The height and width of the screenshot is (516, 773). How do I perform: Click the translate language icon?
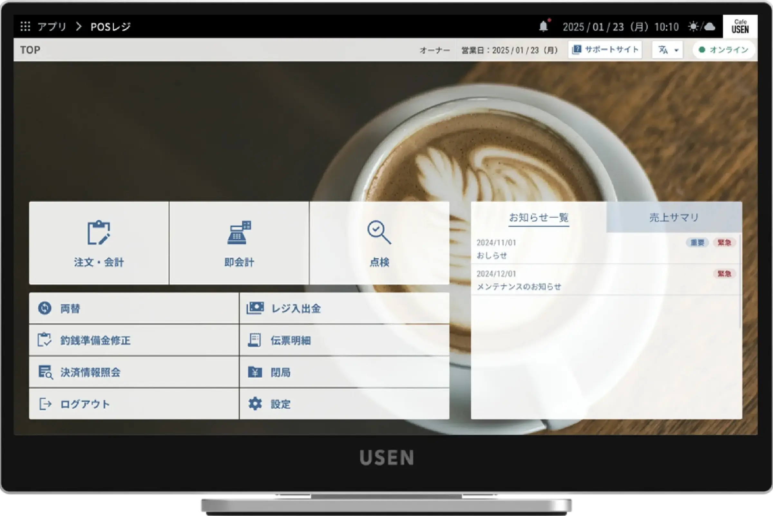coord(663,50)
